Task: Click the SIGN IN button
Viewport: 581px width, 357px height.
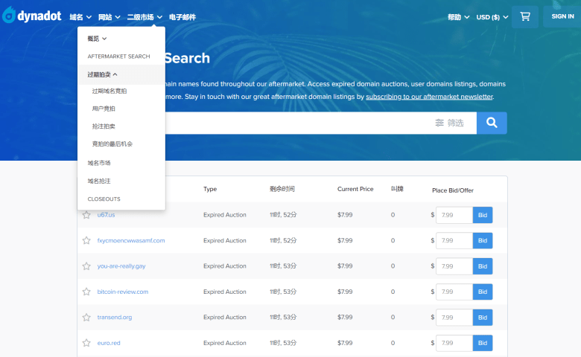Action: tap(562, 16)
